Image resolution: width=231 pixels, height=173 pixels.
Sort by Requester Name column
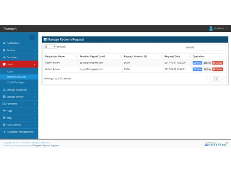point(61,56)
